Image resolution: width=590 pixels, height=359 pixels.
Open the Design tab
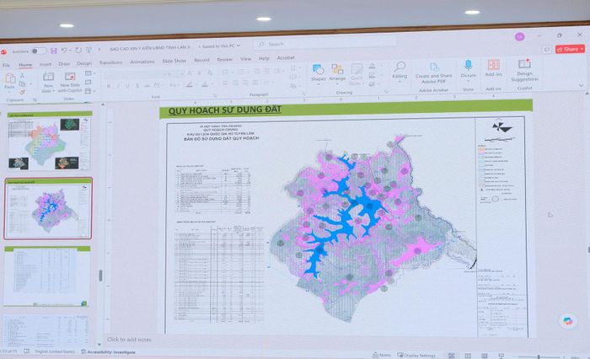point(84,63)
